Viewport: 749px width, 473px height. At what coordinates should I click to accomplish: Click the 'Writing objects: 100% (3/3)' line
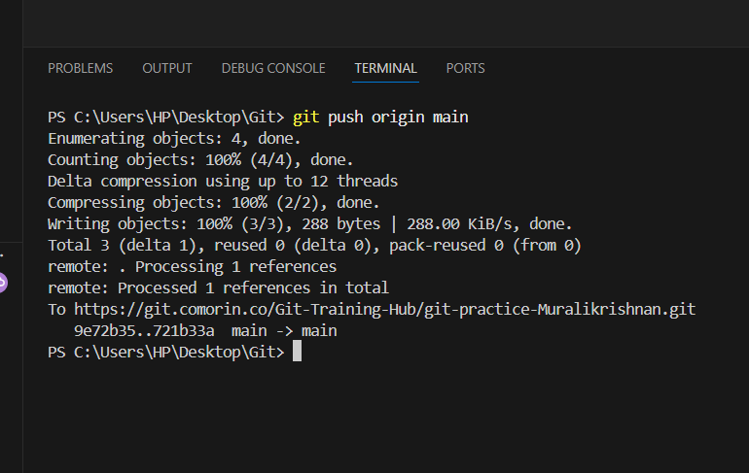click(310, 224)
